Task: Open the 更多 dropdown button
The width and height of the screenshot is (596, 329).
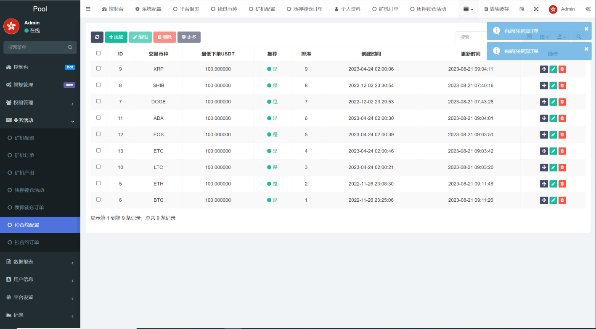Action: (189, 37)
